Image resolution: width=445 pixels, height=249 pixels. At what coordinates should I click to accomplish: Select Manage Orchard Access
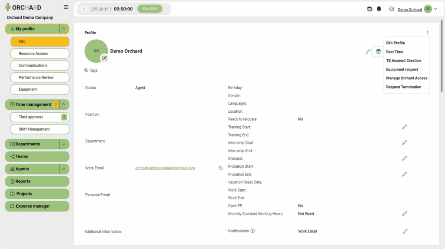tap(406, 78)
